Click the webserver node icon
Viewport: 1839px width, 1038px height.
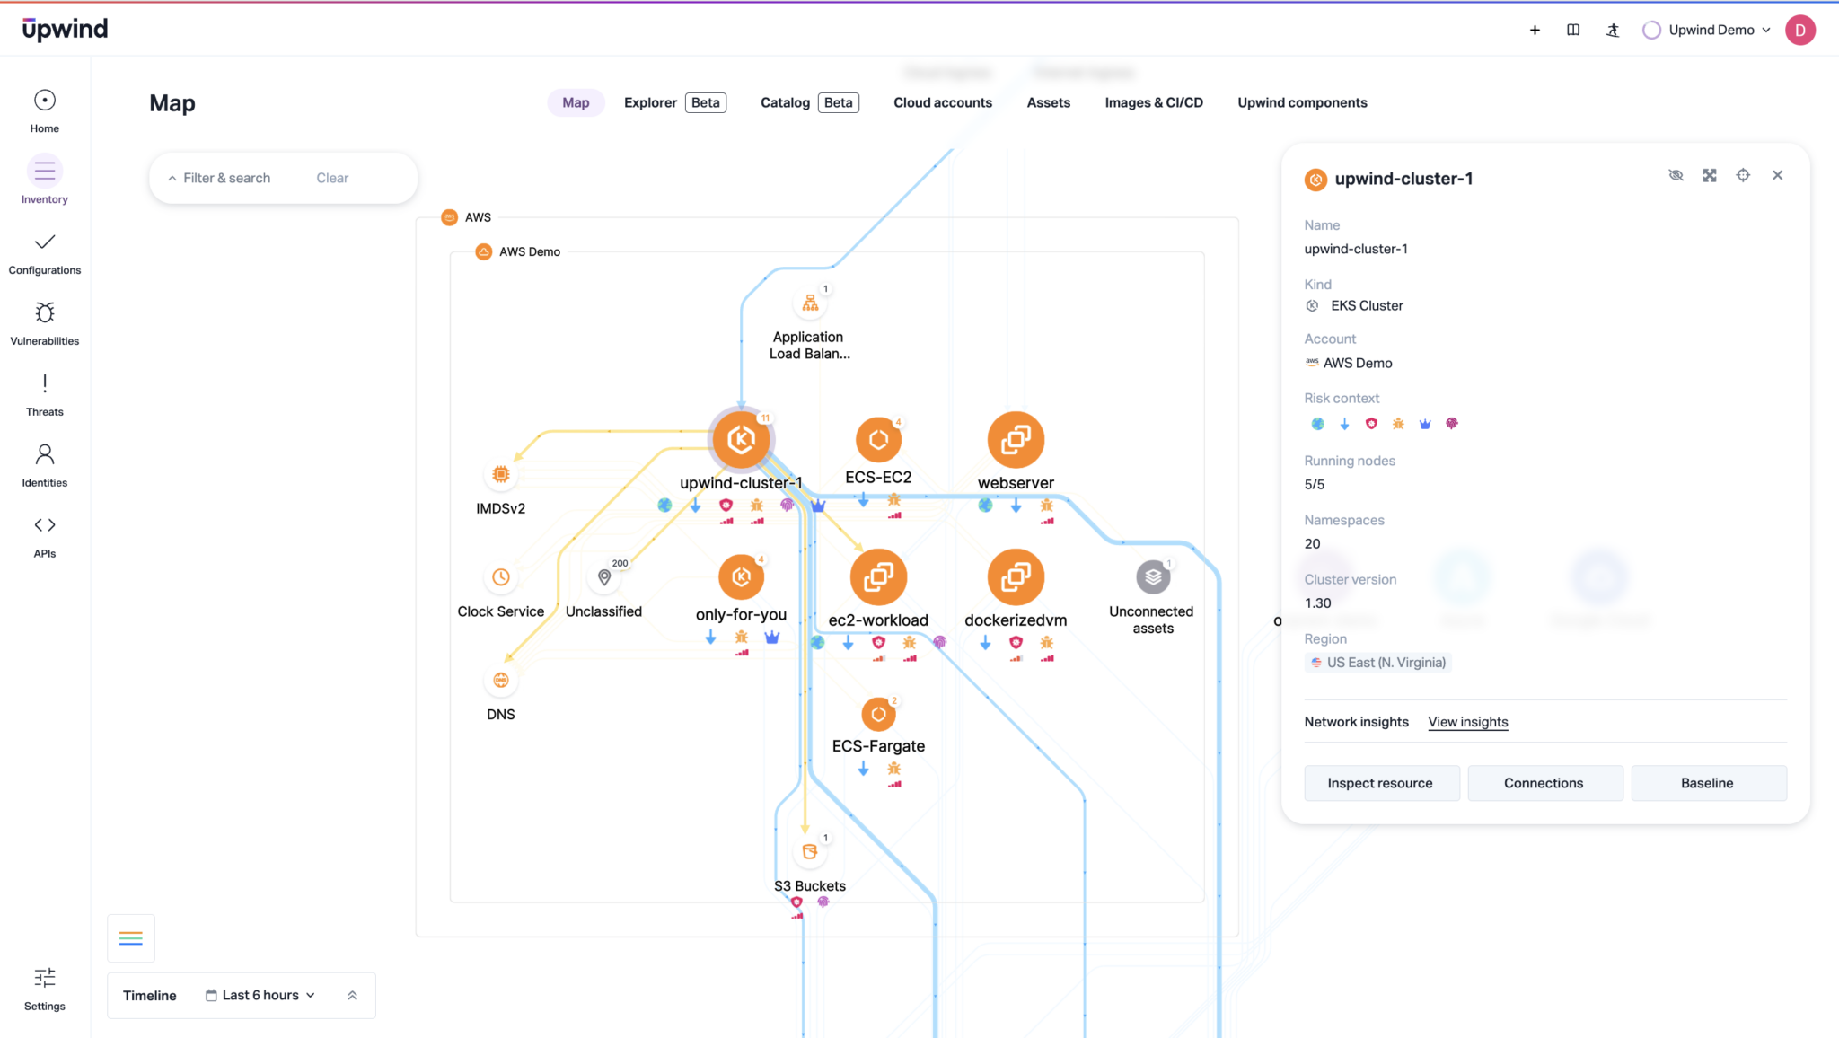[x=1016, y=440]
